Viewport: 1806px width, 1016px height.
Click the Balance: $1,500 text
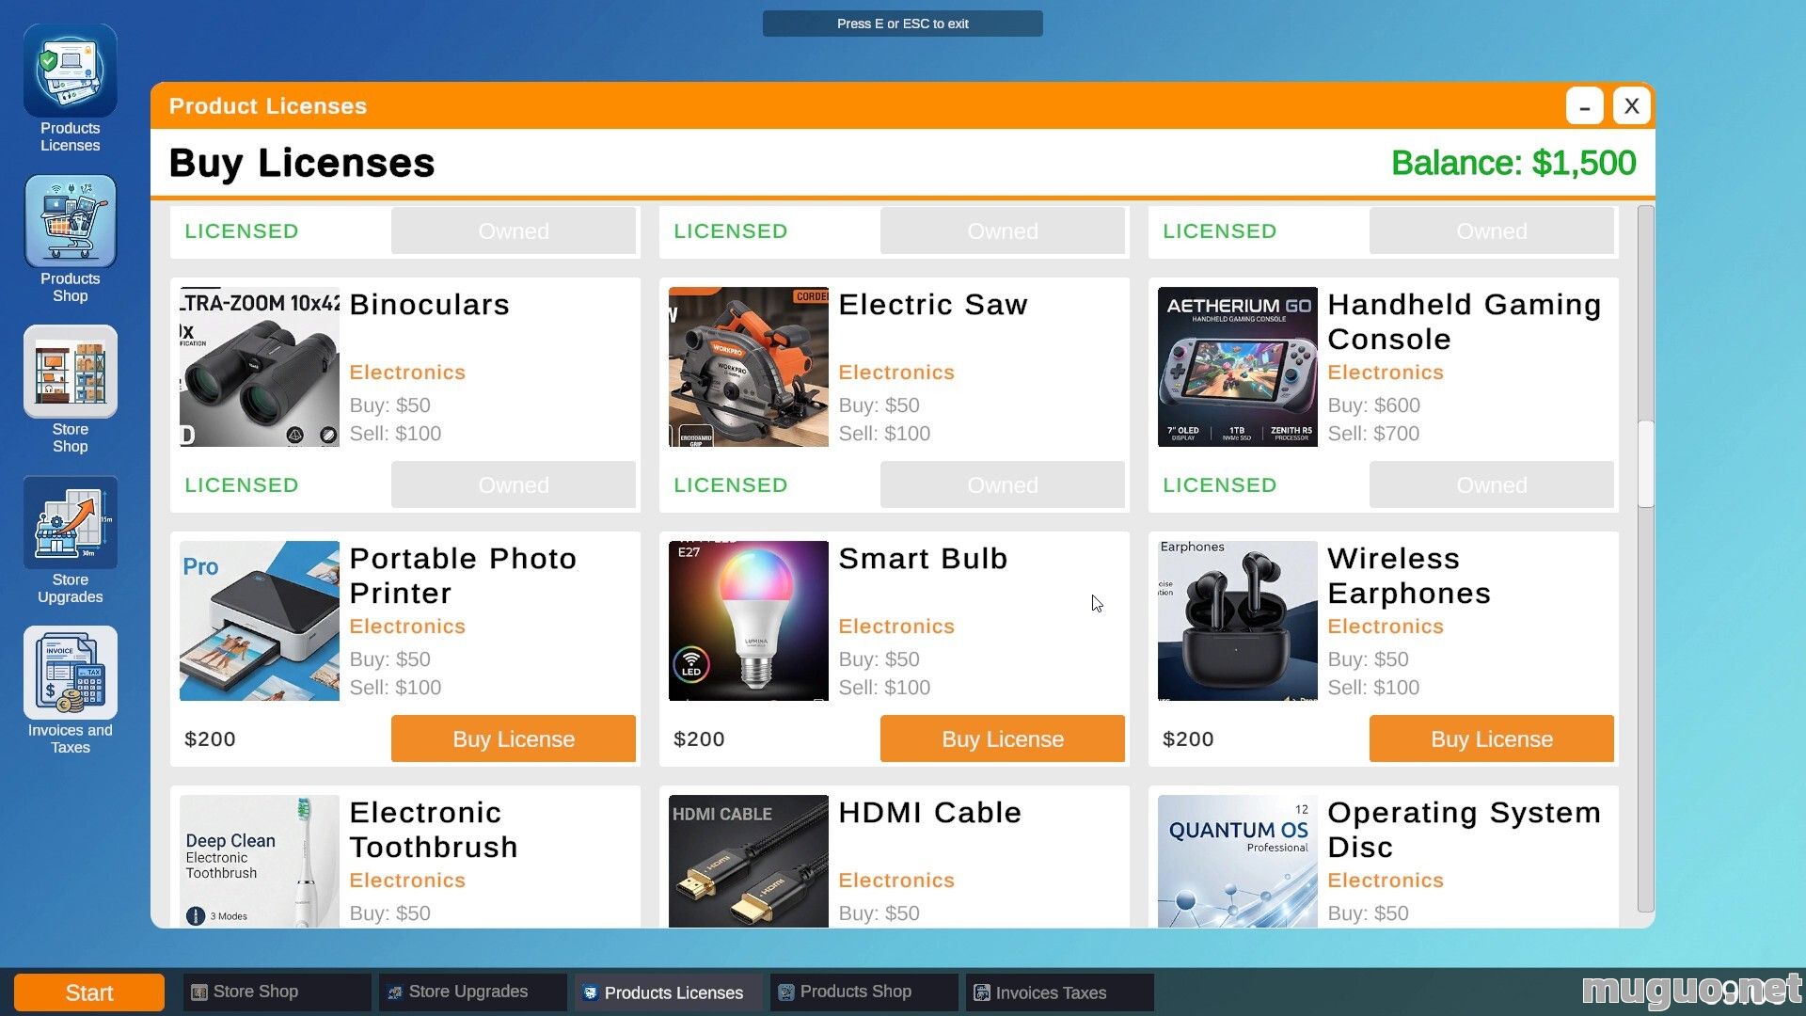(1513, 163)
